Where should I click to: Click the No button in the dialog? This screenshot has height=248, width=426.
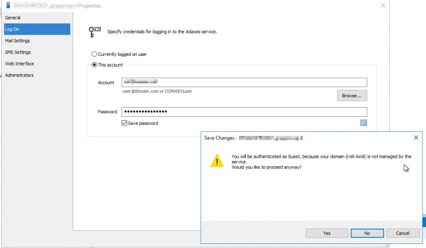pyautogui.click(x=367, y=233)
